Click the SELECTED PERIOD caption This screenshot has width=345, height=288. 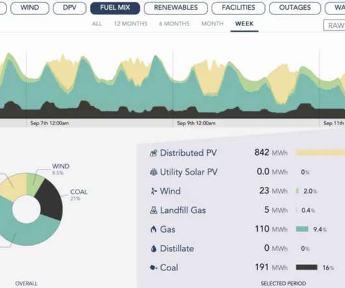(x=283, y=283)
